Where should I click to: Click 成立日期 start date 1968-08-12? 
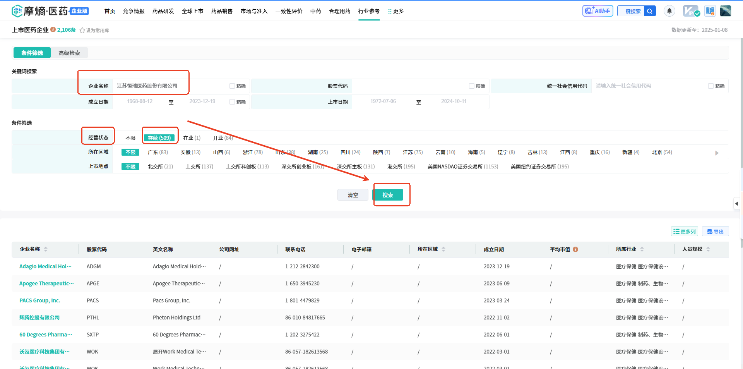(x=140, y=101)
